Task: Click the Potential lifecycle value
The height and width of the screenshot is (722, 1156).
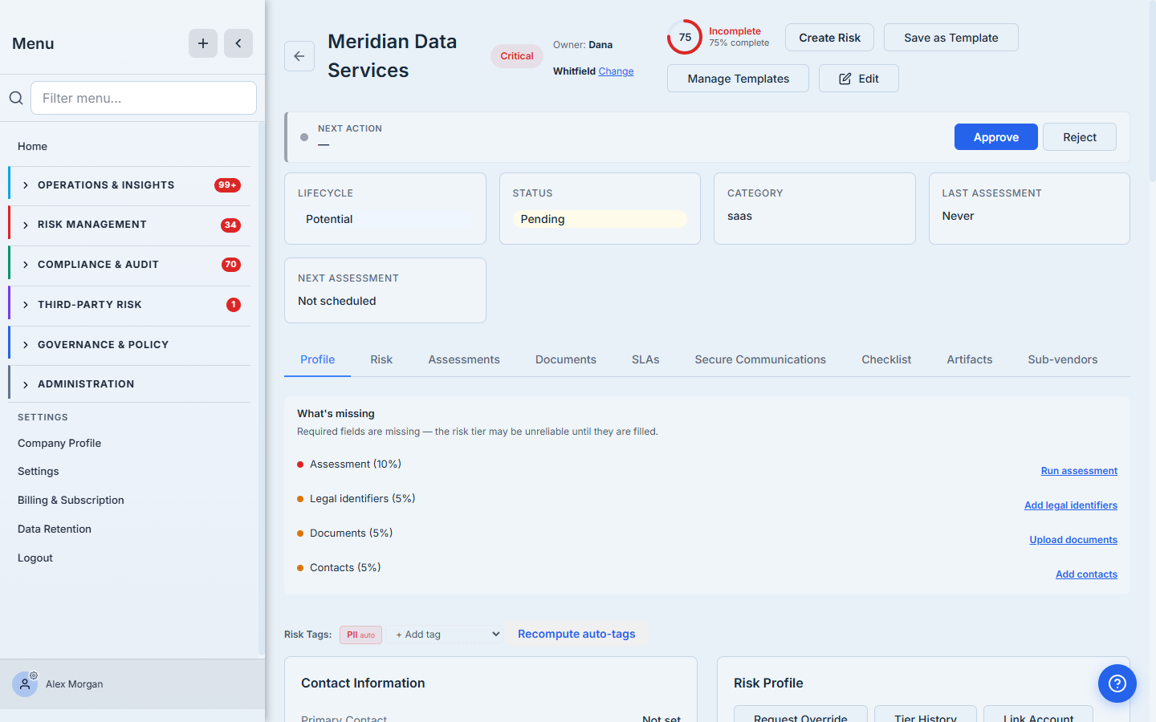Action: click(385, 219)
